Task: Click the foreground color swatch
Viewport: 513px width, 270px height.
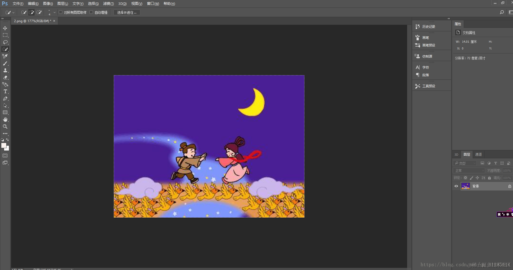Action: [4, 145]
